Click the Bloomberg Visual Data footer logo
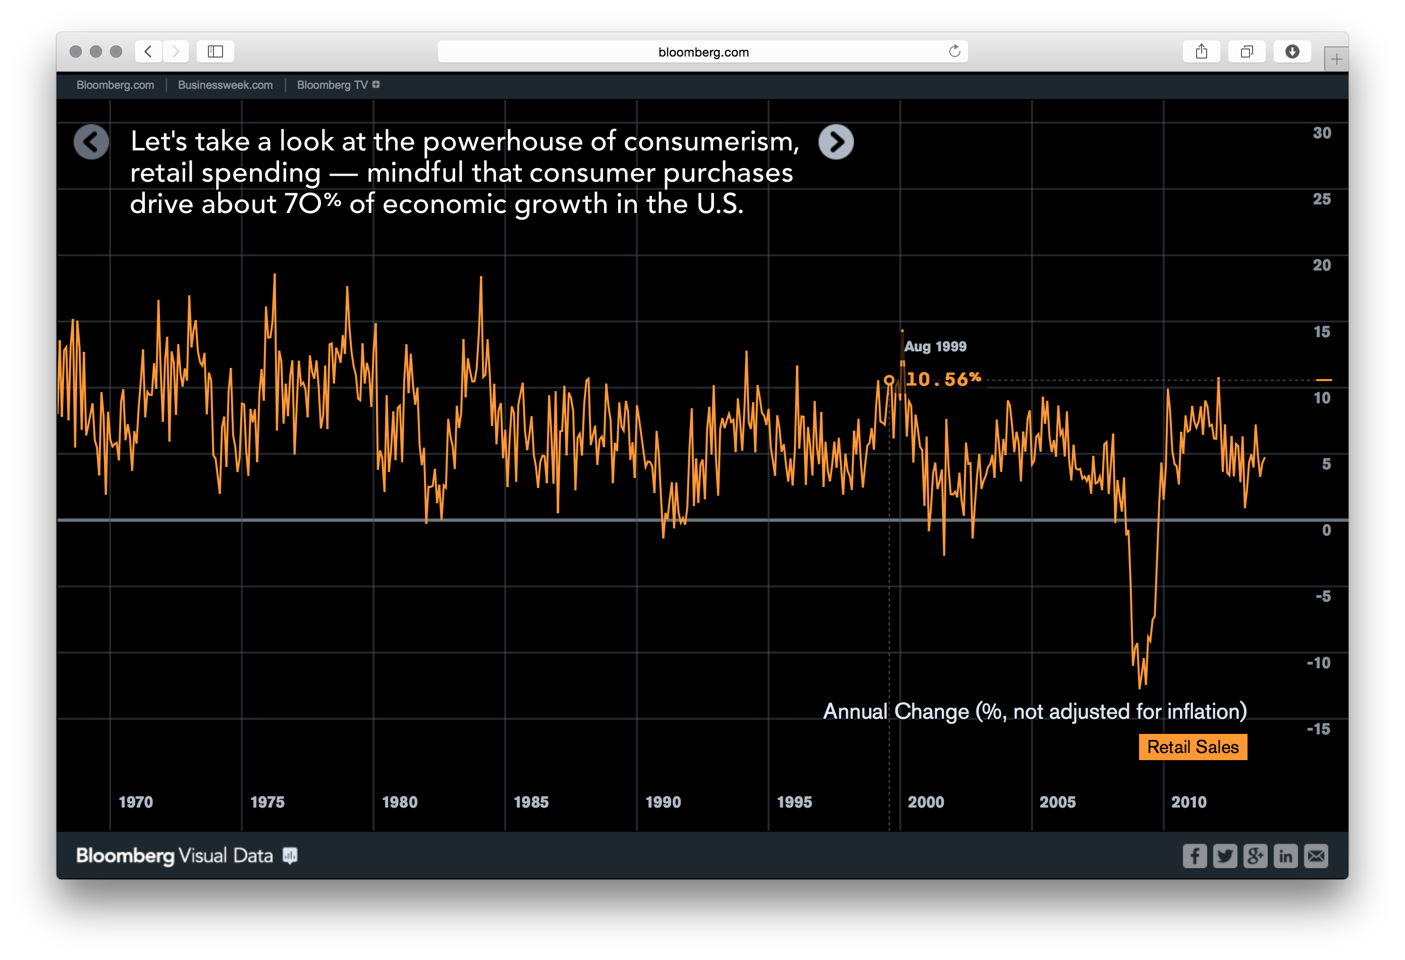The width and height of the screenshot is (1405, 960). click(174, 855)
